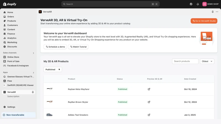The width and height of the screenshot is (221, 124).
Task: Click the Discounts badge icon
Action: point(5,47)
